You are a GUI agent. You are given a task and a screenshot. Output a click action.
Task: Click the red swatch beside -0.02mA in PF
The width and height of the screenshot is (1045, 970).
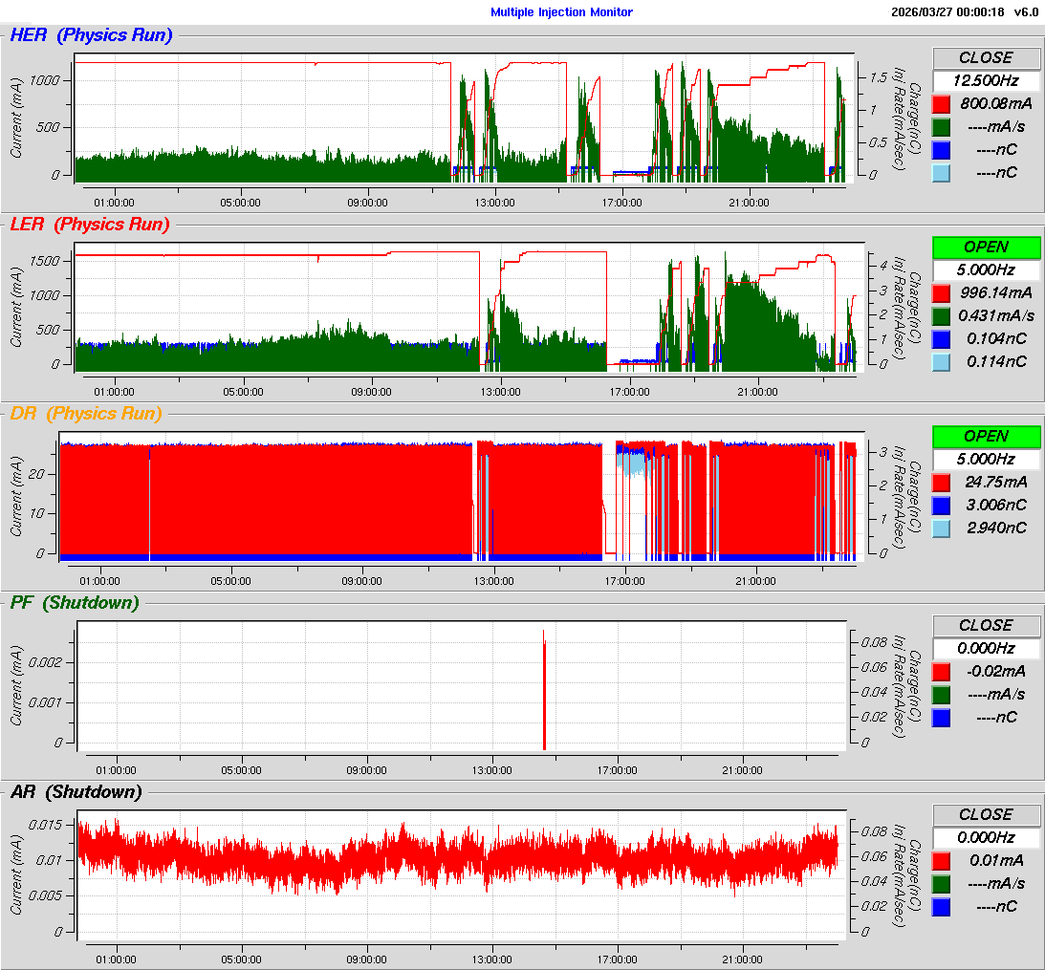(x=942, y=671)
